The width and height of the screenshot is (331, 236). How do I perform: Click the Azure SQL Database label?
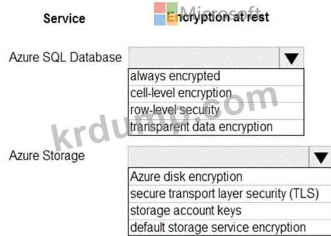pyautogui.click(x=65, y=57)
